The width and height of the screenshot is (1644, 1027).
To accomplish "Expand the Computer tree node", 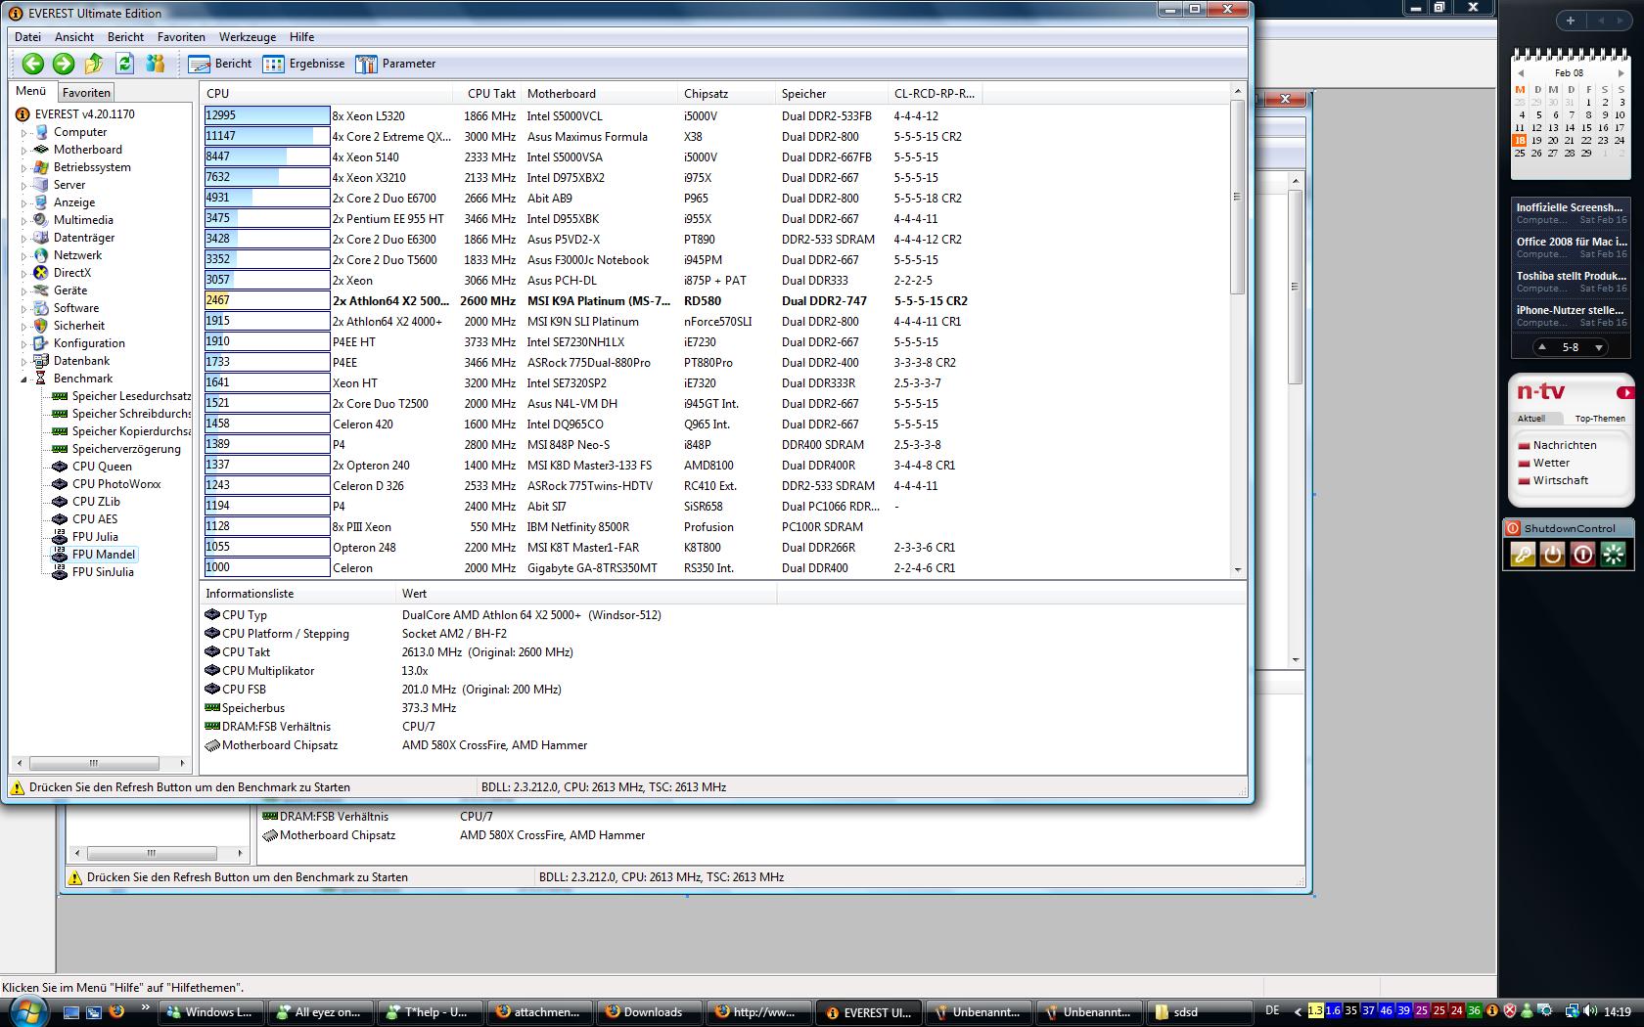I will [x=24, y=132].
